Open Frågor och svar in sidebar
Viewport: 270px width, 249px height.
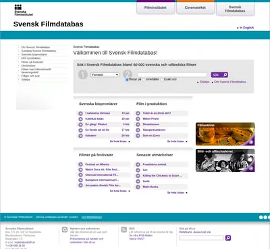(30, 76)
